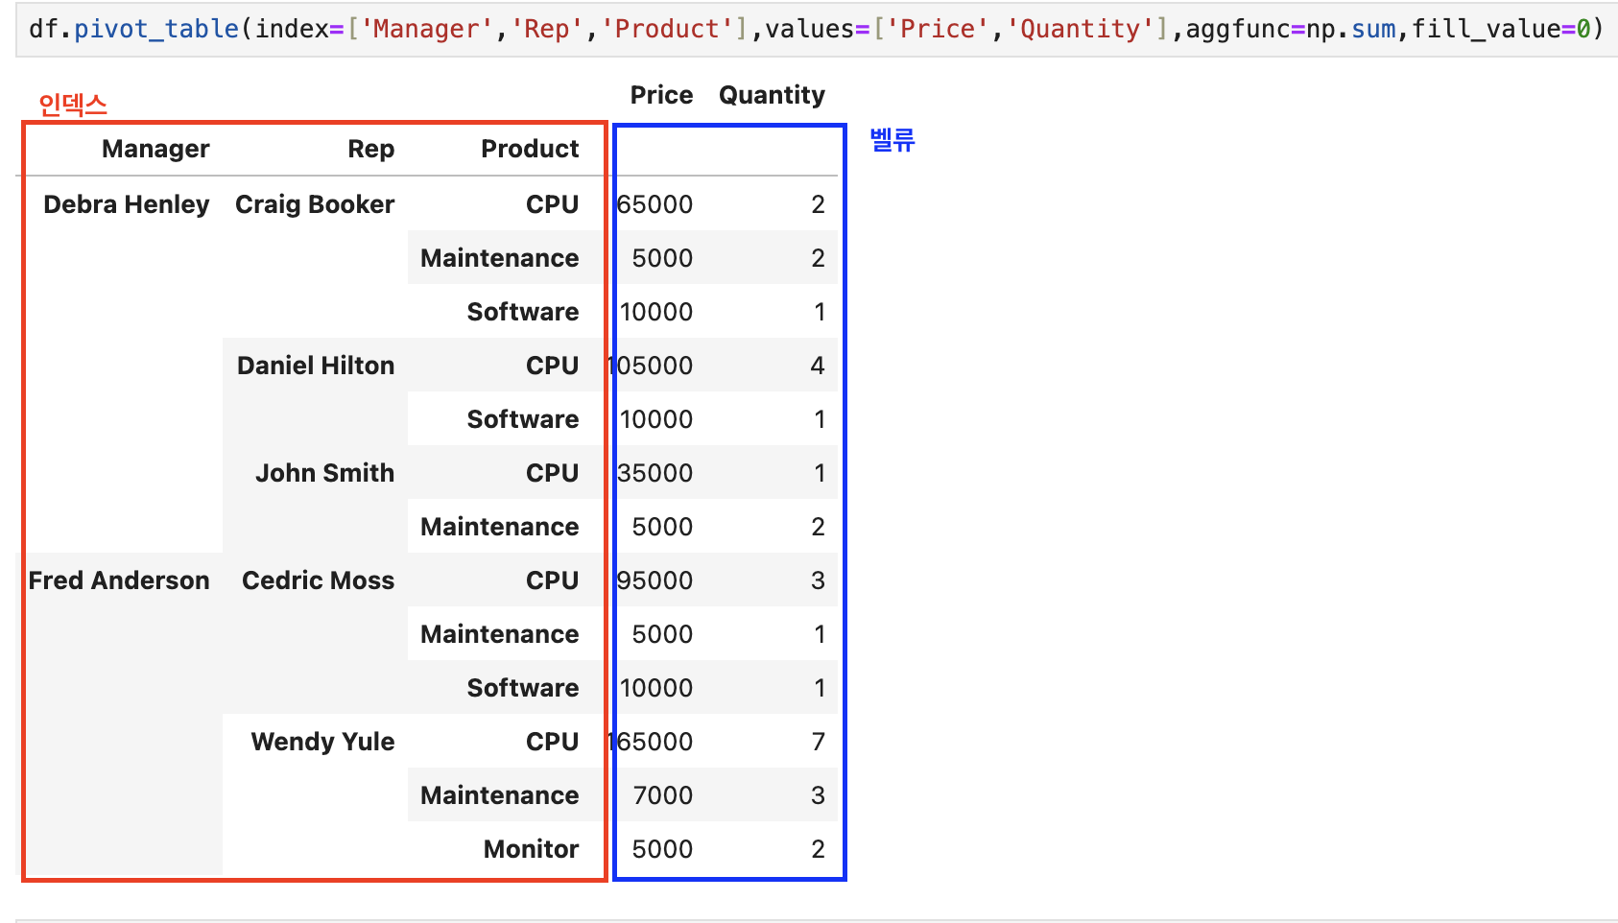Click quantity 4 in Daniel Hilton CPU row
The width and height of the screenshot is (1618, 923).
tap(818, 366)
